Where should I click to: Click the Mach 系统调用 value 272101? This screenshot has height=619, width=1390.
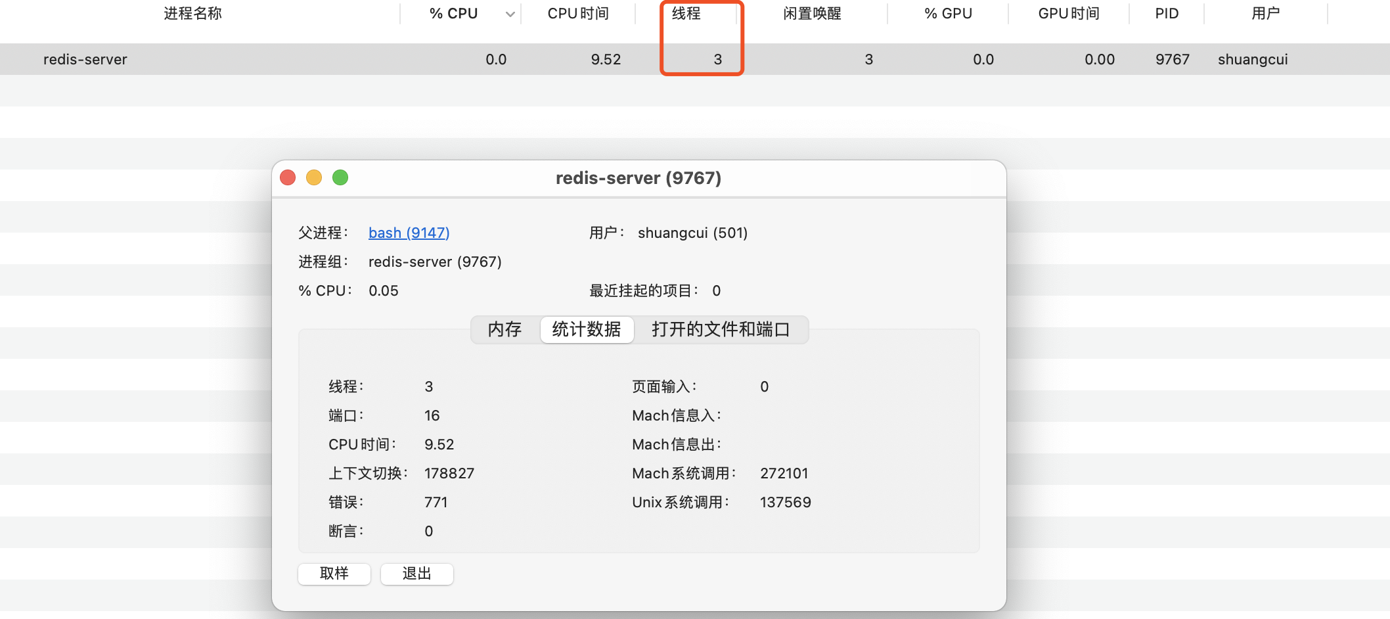click(x=784, y=473)
